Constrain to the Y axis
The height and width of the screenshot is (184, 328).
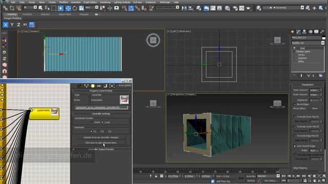[12, 25]
